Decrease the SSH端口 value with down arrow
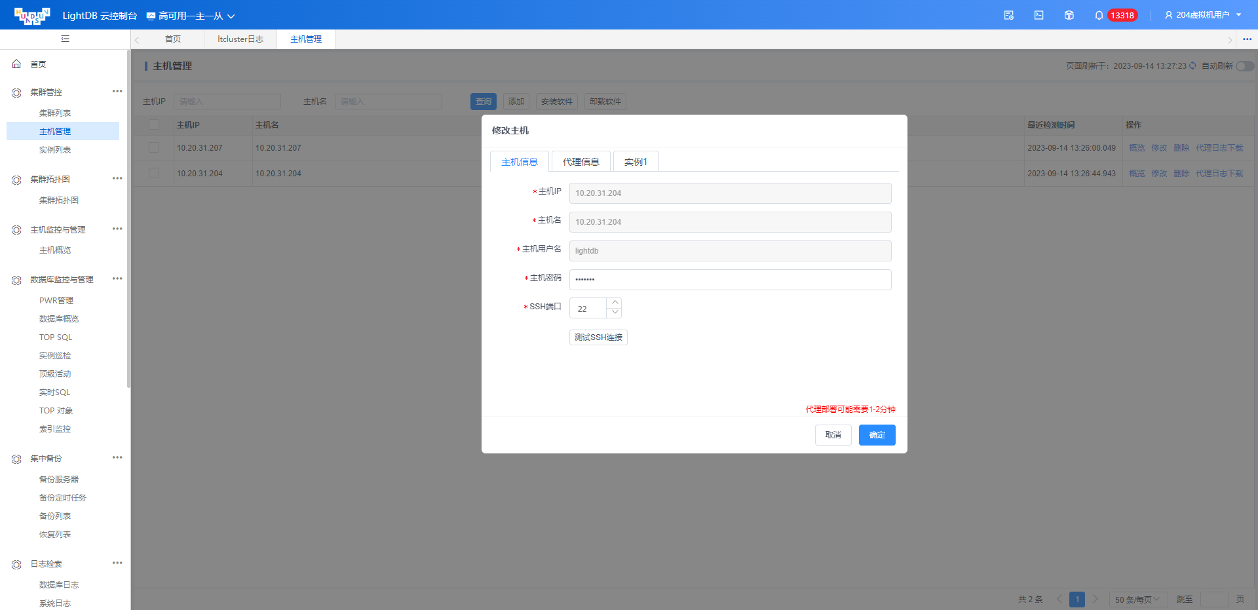 615,313
